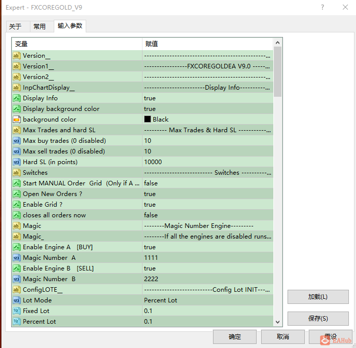356x348 pixels.
Task: Load a preset with 加载(L)
Action: (x=318, y=297)
